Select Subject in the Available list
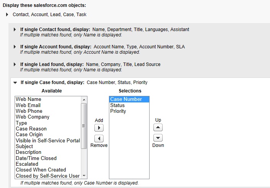270x188 pixels. pos(24,146)
